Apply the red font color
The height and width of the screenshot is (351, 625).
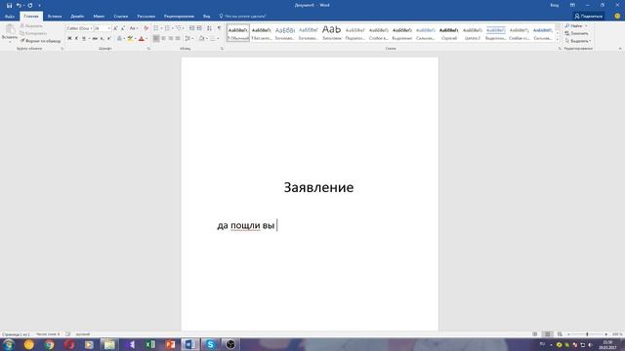click(x=141, y=39)
